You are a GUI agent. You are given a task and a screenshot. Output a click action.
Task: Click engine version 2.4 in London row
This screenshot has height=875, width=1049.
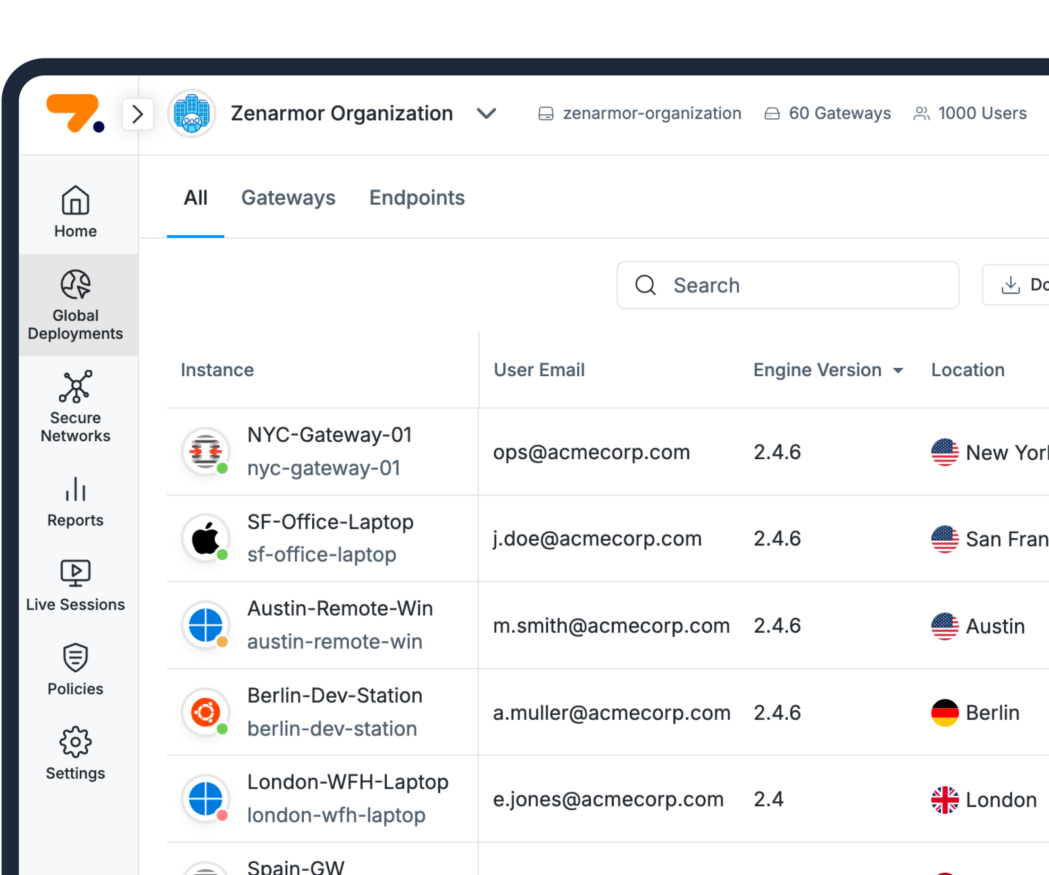point(768,799)
